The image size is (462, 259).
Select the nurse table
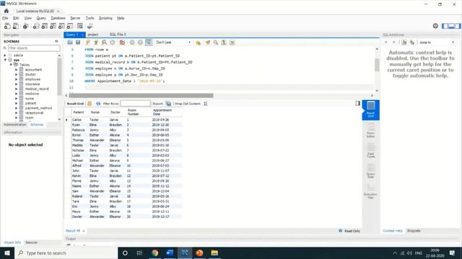coord(29,99)
